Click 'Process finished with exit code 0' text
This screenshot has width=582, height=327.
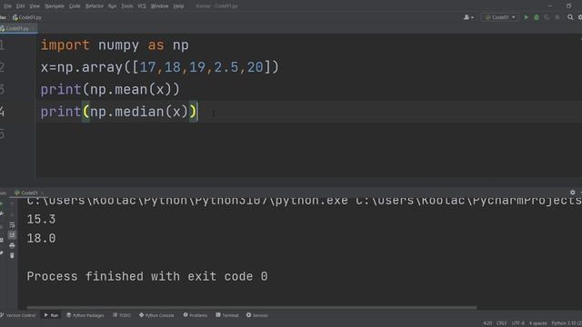coord(147,276)
